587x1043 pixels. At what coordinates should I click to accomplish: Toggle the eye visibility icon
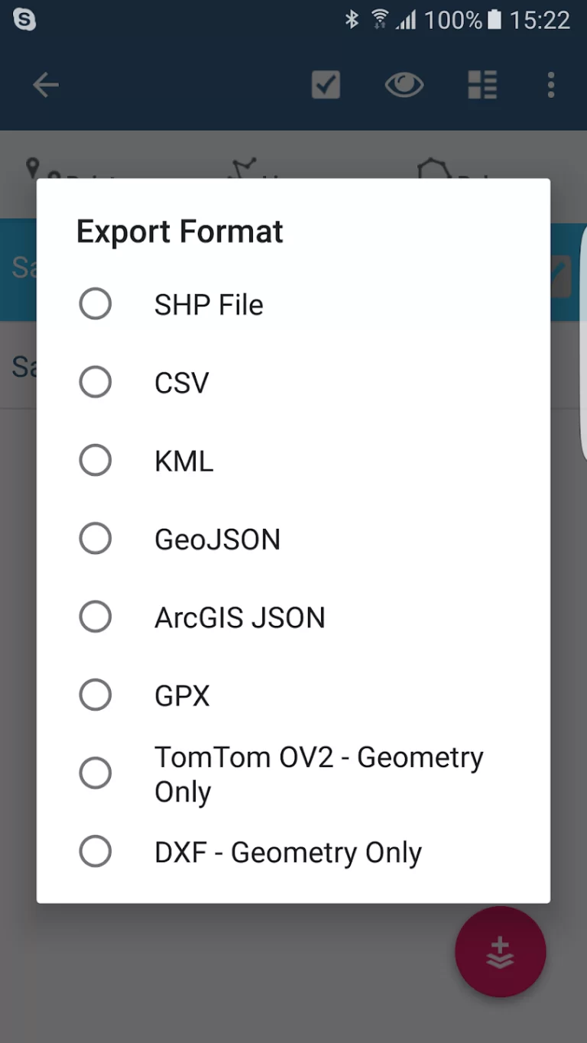pos(404,85)
